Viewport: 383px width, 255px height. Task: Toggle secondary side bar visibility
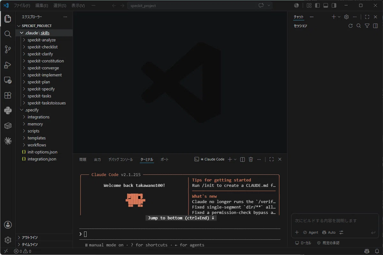point(334,5)
